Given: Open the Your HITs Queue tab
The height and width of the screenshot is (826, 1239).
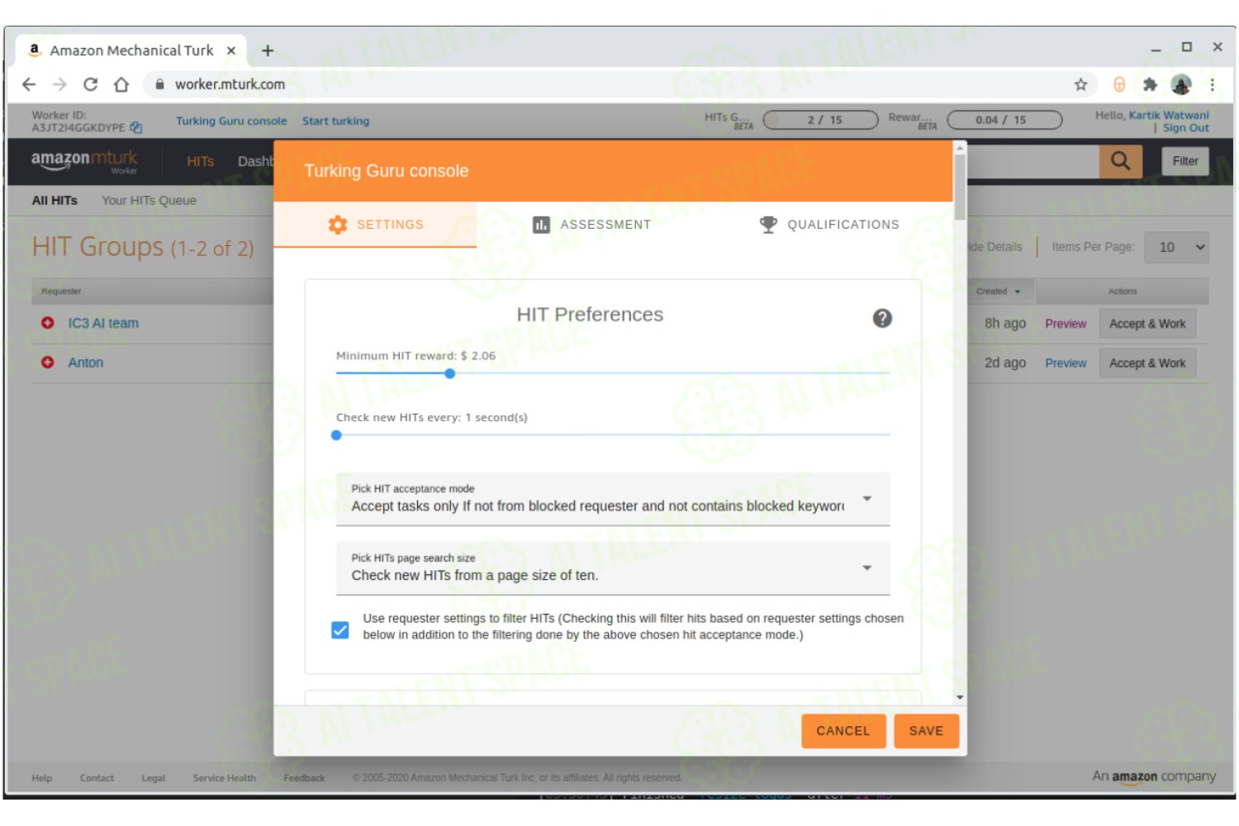Looking at the screenshot, I should pyautogui.click(x=149, y=200).
